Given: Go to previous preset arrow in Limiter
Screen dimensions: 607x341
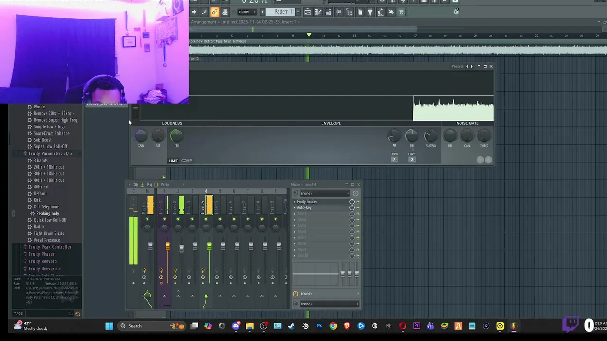Looking at the screenshot, I should pos(467,66).
